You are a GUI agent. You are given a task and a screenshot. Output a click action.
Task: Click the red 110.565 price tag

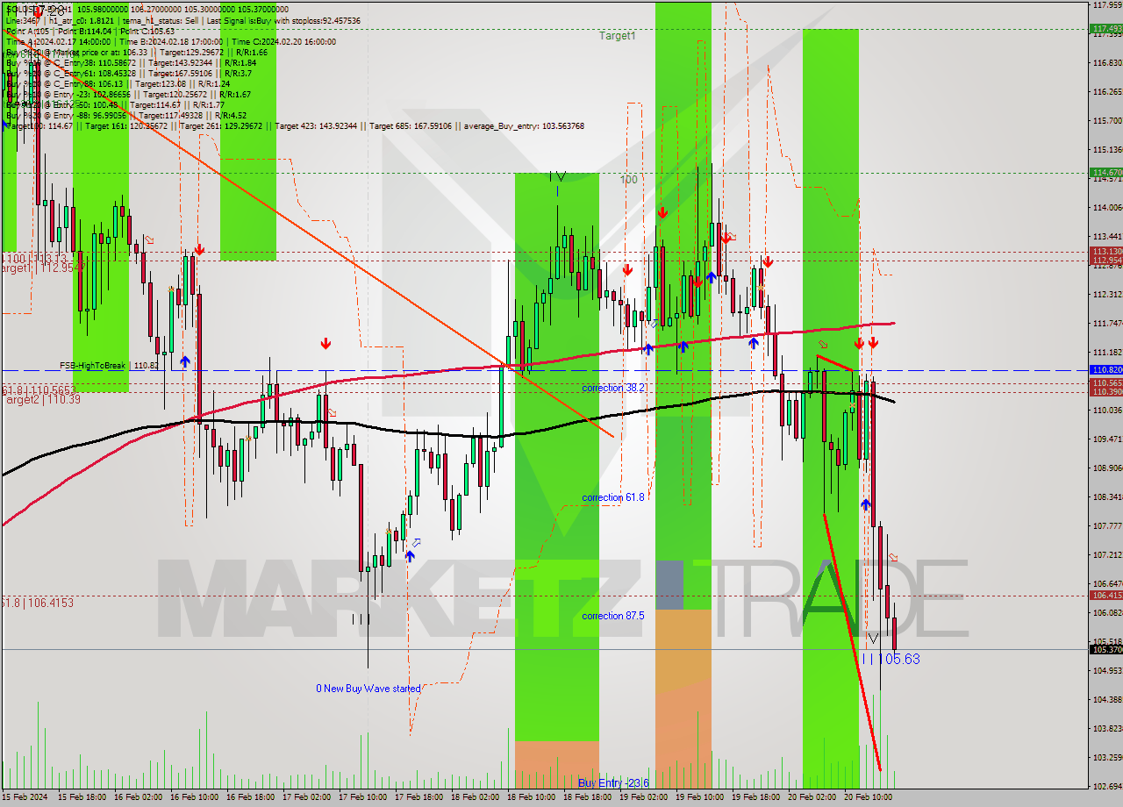pos(1106,383)
